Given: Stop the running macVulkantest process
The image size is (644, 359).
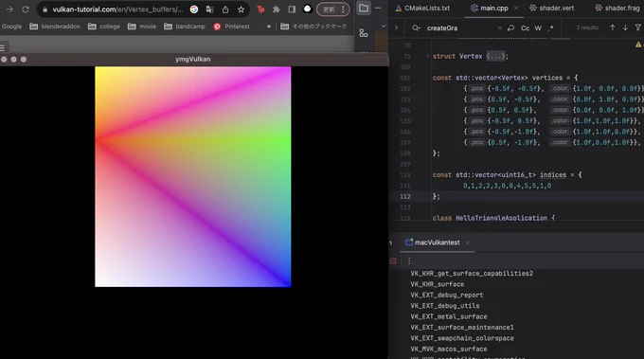Looking at the screenshot, I should pyautogui.click(x=393, y=260).
